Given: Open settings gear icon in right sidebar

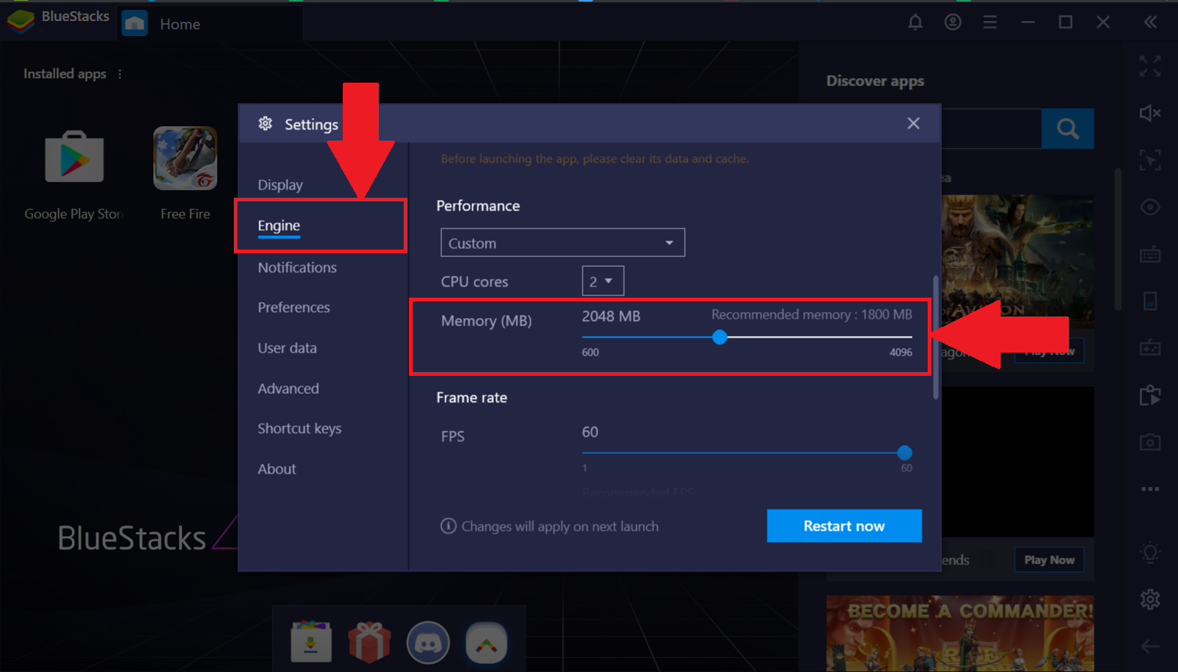Looking at the screenshot, I should click(1150, 599).
